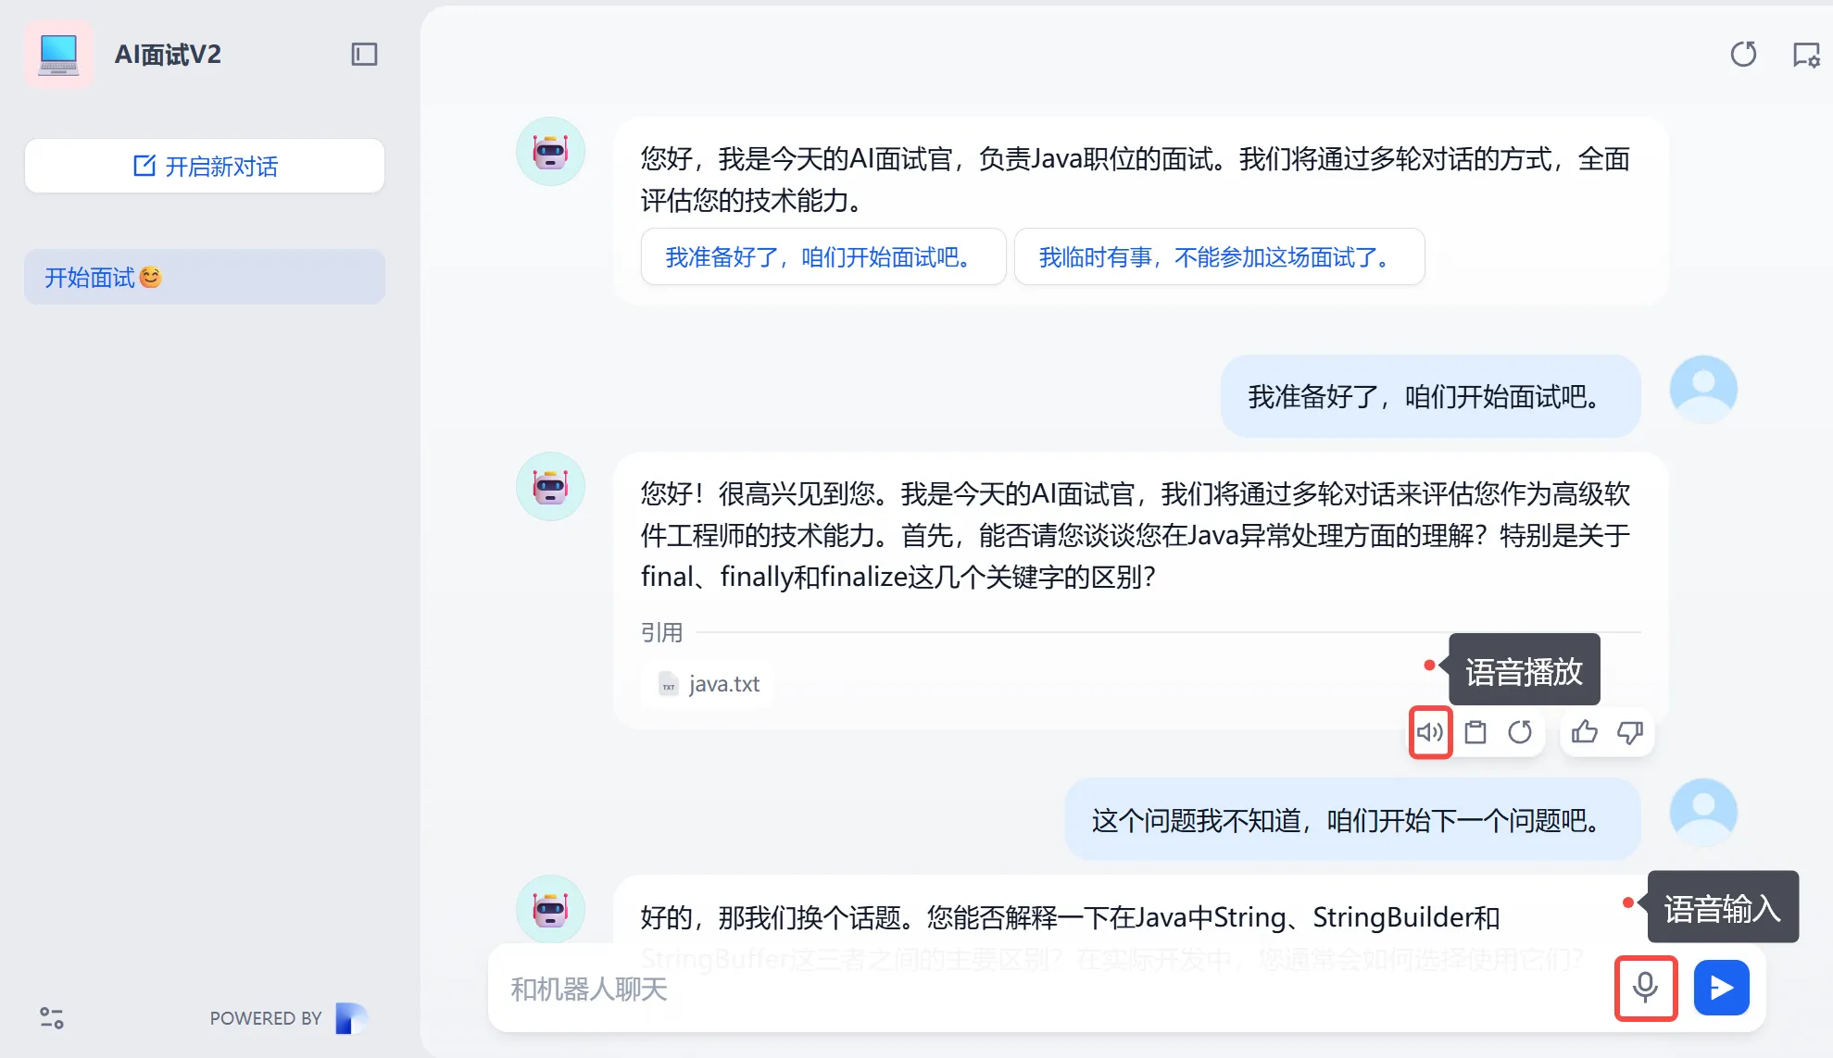
Task: Open chat settings icon at top right
Action: tap(1805, 55)
